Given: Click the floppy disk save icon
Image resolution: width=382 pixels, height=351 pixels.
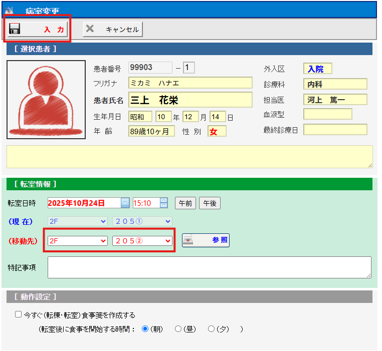Looking at the screenshot, I should click(15, 29).
